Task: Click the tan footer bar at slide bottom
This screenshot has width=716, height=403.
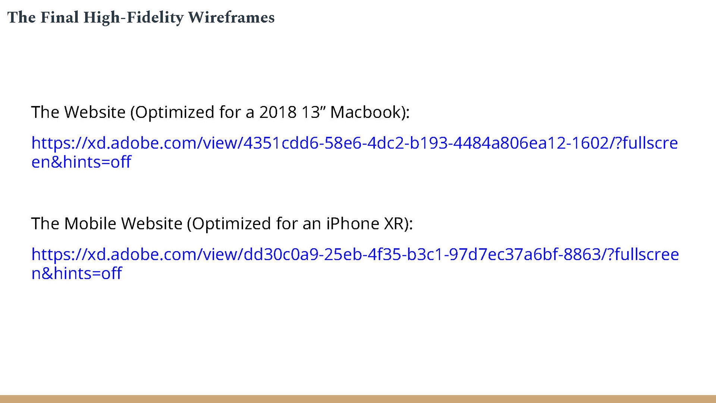Action: (x=358, y=399)
